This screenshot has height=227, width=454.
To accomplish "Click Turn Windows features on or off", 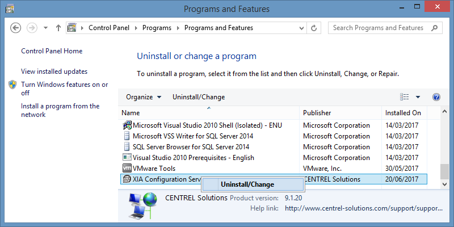I will [x=64, y=89].
